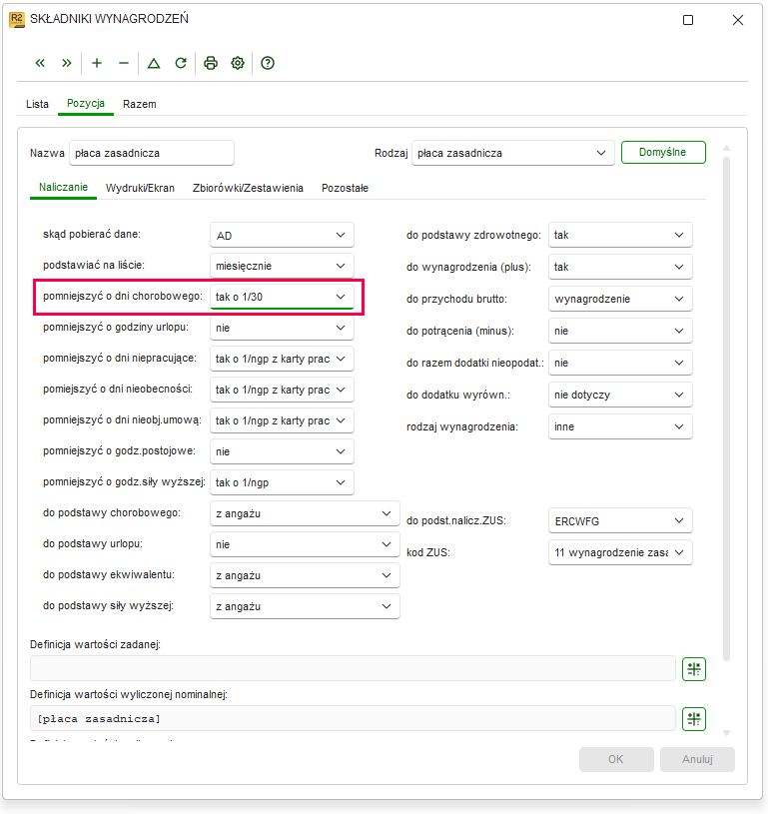Open 'pomniejszyć o dni chorobowego' dropdown
The width and height of the screenshot is (768, 814).
(x=282, y=297)
